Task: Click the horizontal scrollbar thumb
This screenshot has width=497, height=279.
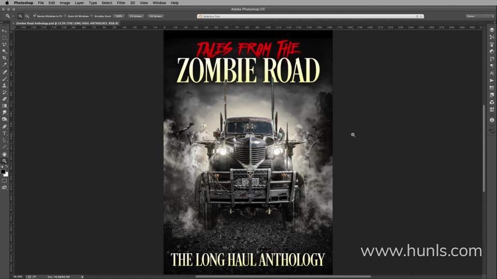Action: 283,277
